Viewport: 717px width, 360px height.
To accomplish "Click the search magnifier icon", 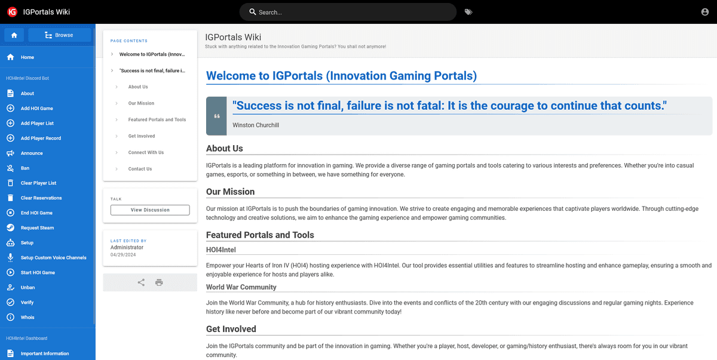I will coord(253,12).
